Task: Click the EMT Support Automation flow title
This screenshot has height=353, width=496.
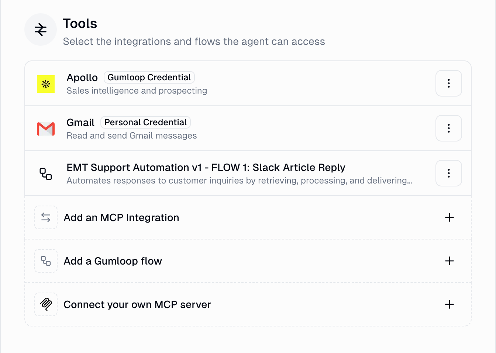Action: click(206, 168)
